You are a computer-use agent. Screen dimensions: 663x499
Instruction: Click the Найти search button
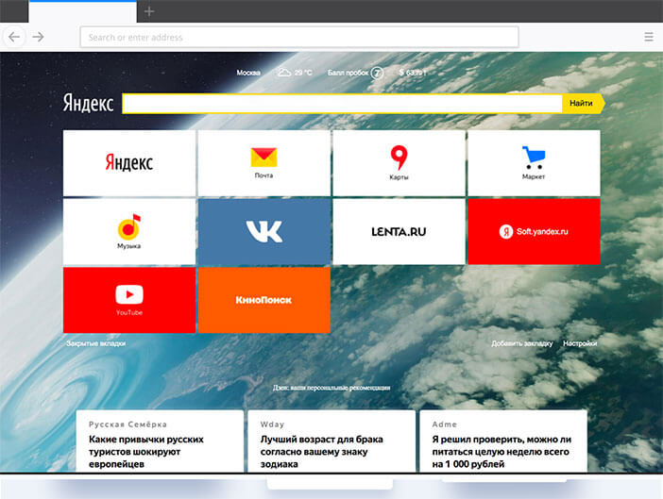point(581,104)
